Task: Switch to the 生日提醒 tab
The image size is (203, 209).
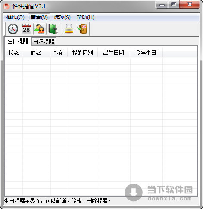Action: click(x=18, y=41)
